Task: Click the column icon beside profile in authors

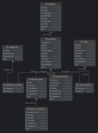Action: [42, 10]
